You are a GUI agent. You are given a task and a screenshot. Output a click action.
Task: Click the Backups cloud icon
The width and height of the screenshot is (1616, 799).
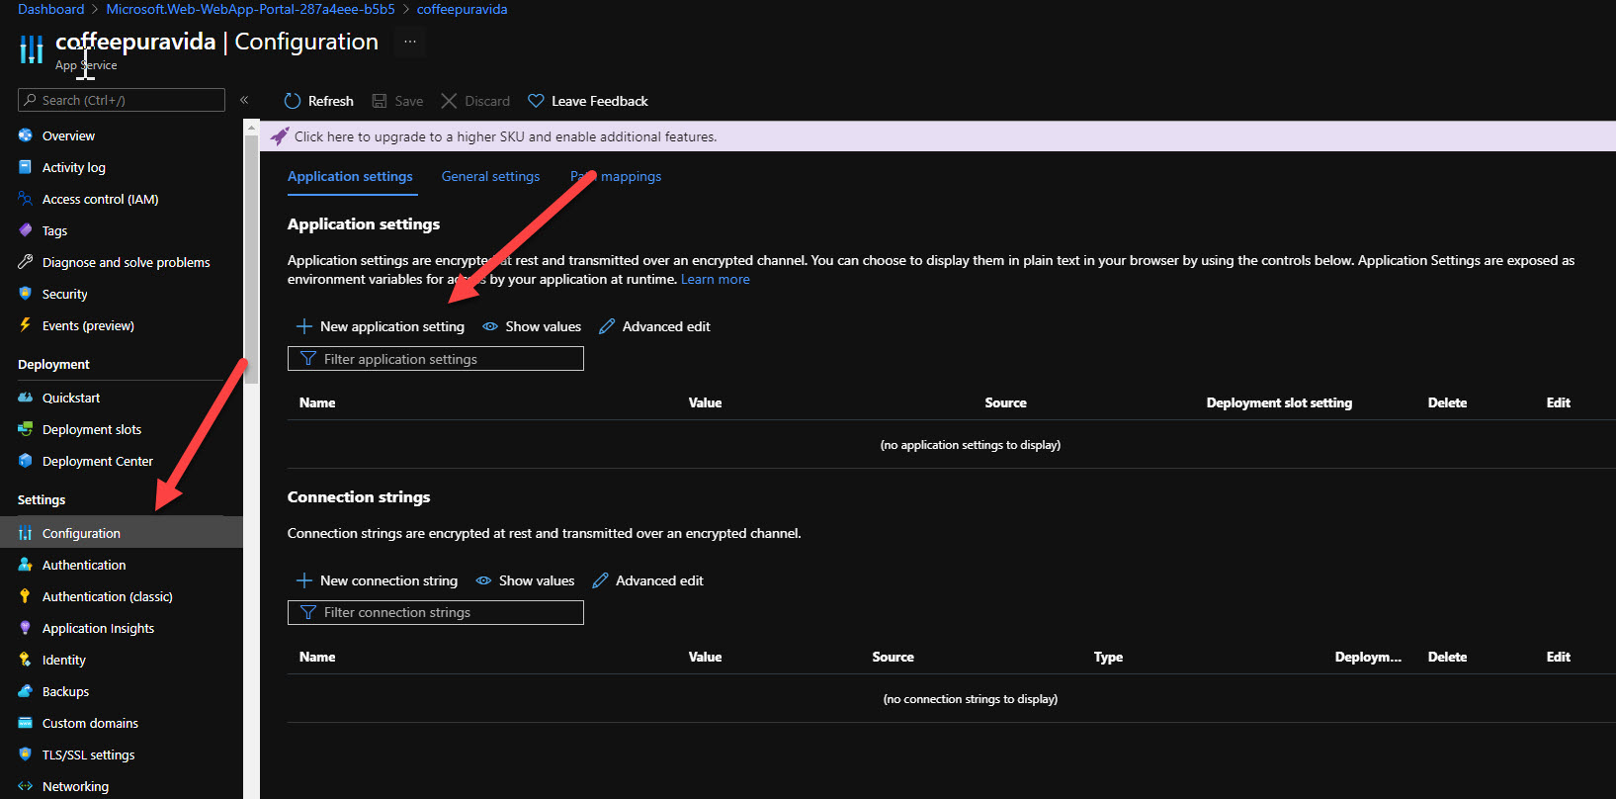pyautogui.click(x=26, y=691)
